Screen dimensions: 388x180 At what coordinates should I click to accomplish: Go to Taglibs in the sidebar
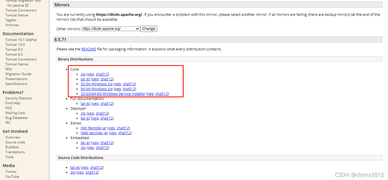pyautogui.click(x=11, y=20)
